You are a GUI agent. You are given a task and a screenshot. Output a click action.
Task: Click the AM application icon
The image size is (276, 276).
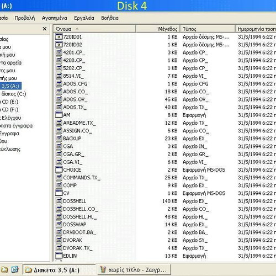(x=59, y=115)
